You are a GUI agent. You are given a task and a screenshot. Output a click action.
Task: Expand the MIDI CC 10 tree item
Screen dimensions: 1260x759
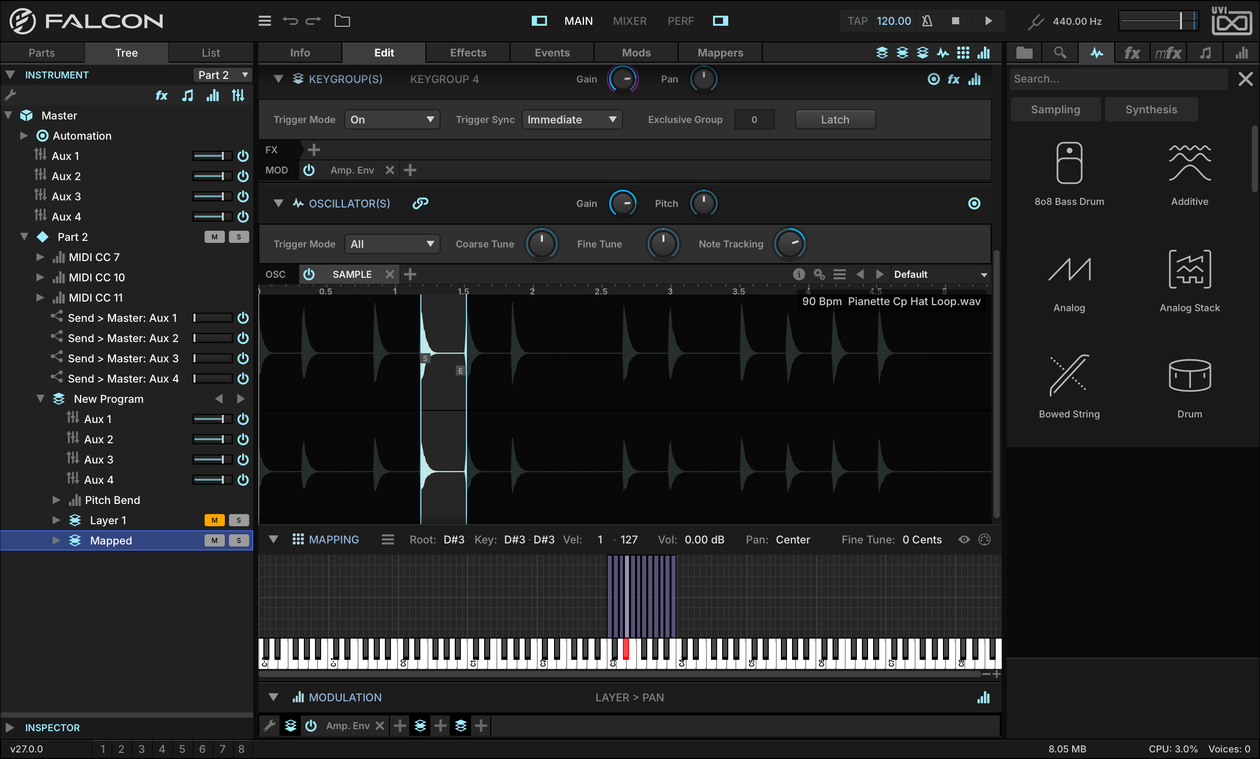coord(40,277)
